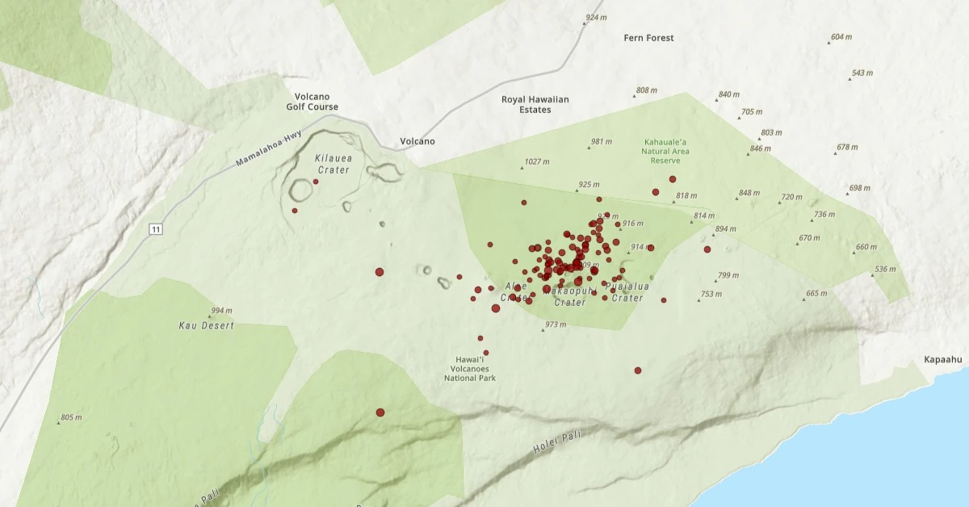Select the Kau Desert label
Screen dimensions: 969x507
point(207,326)
